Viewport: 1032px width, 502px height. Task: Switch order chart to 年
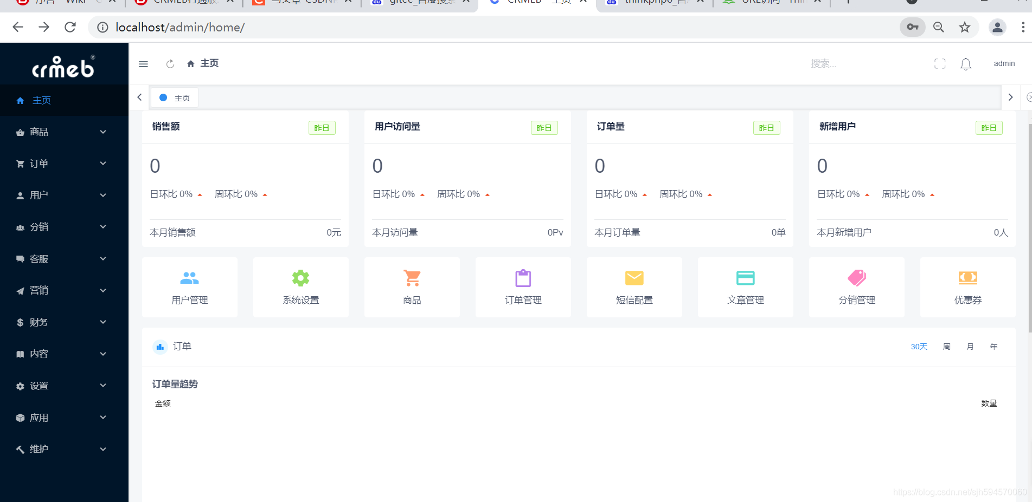[x=993, y=347]
